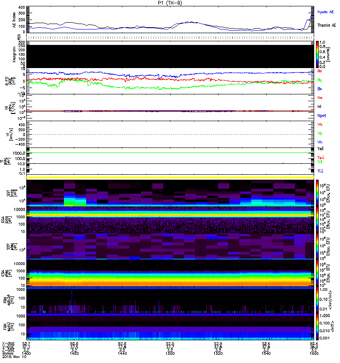Select the blue "Kyoto AE" legend label

(x=325, y=12)
